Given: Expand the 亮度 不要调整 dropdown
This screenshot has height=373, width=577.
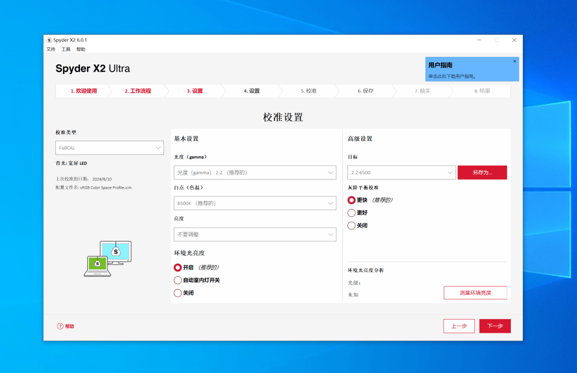Looking at the screenshot, I should (255, 234).
